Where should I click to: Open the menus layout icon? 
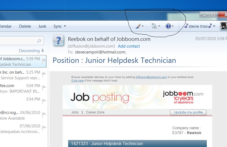(154, 26)
